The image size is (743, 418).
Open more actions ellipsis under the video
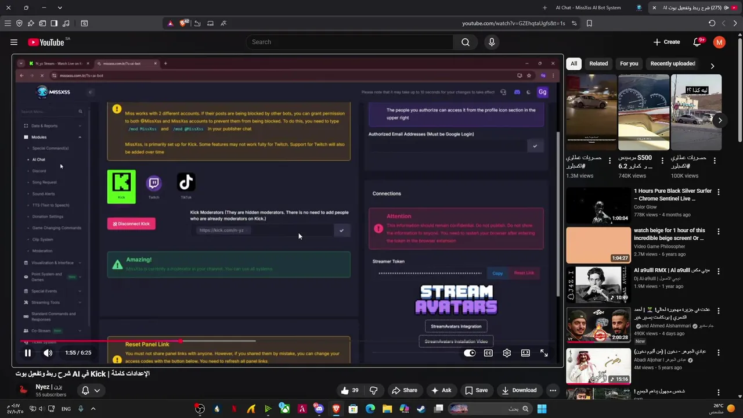point(553,390)
